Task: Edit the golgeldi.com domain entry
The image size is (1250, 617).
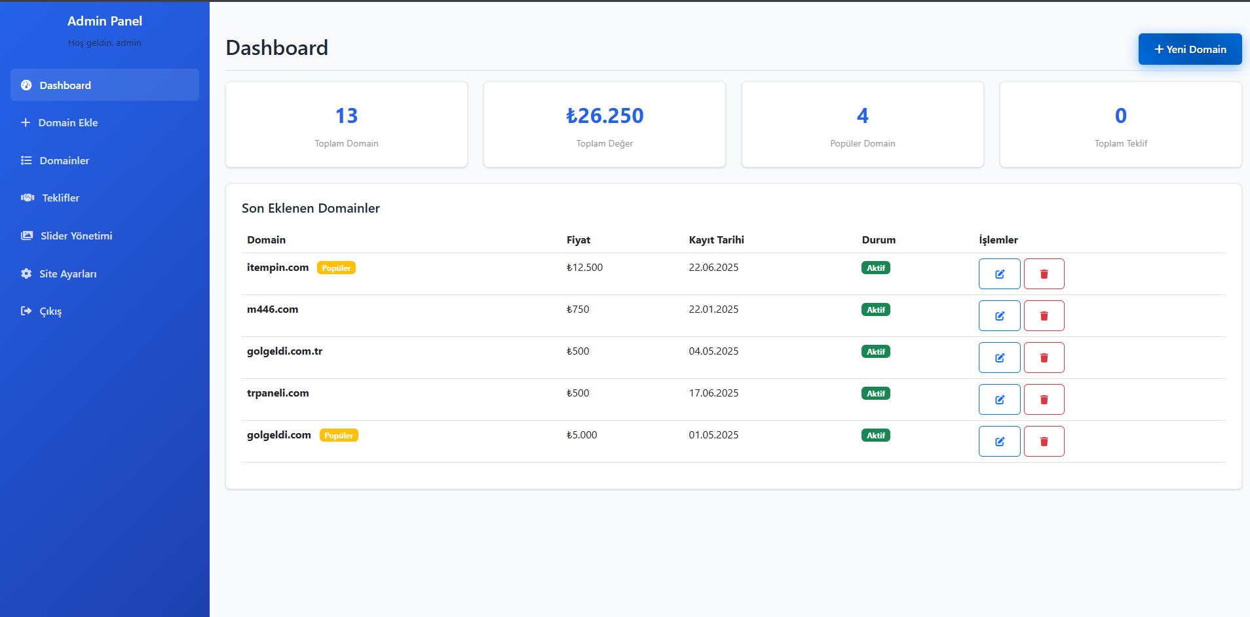Action: [999, 442]
